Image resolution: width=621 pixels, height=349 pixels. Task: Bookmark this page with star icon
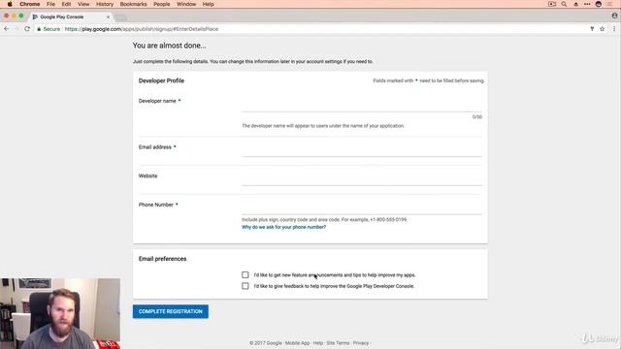tap(602, 29)
